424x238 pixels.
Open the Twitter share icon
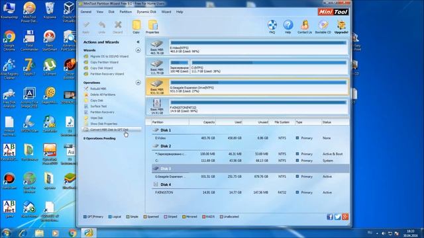tap(337, 217)
